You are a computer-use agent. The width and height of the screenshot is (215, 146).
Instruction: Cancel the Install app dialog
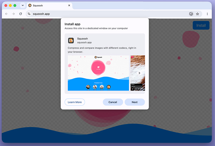(x=113, y=102)
